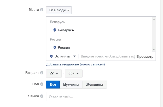Expand the Включить include/exclude dropdown
The image size is (163, 107).
pyautogui.click(x=63, y=56)
